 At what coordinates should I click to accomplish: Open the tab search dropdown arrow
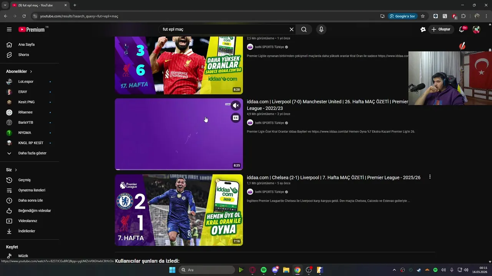point(5,5)
